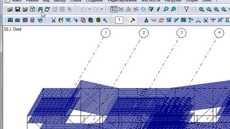
Task: Click the blue rotate view icon
Action: (x=143, y=9)
